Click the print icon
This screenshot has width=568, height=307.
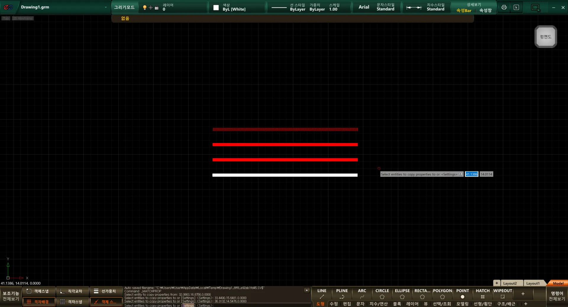(x=504, y=7)
